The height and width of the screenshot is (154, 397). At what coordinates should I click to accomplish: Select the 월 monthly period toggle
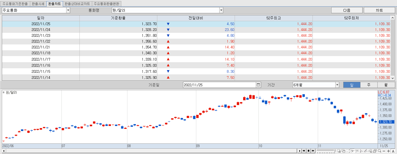tap(386, 85)
